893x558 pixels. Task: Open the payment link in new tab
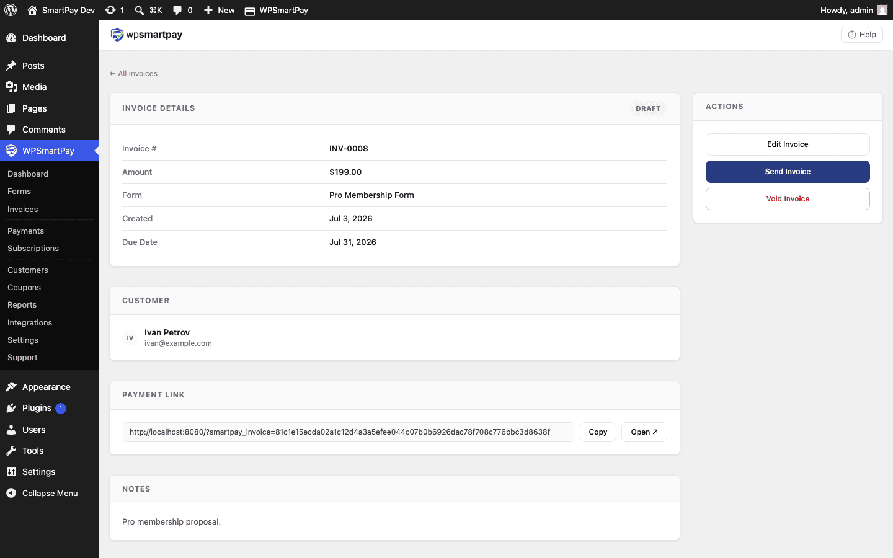pyautogui.click(x=644, y=432)
